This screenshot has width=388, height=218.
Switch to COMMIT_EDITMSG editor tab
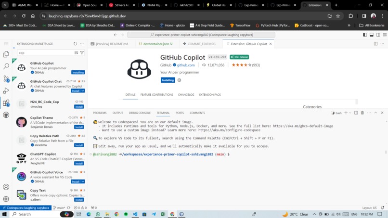201,44
